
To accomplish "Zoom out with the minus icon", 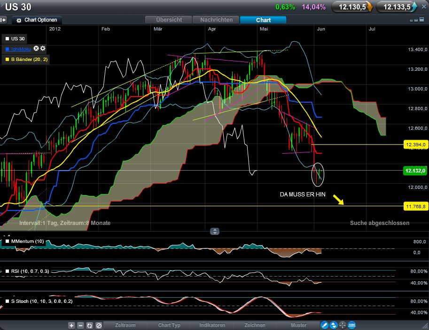I will tap(80, 325).
